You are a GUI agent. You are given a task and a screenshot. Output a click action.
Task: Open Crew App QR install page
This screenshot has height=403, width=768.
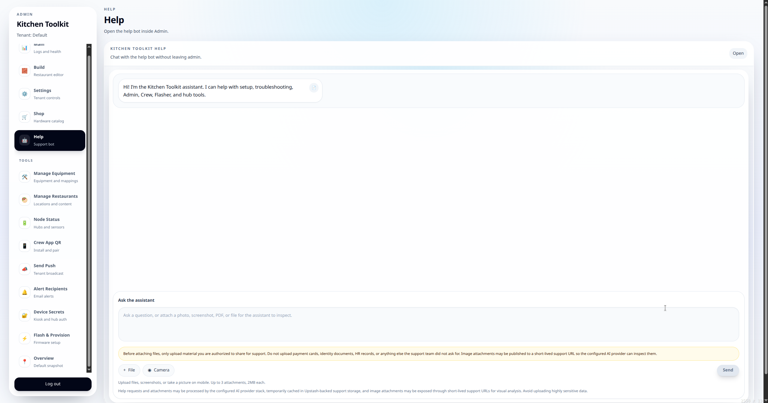50,246
